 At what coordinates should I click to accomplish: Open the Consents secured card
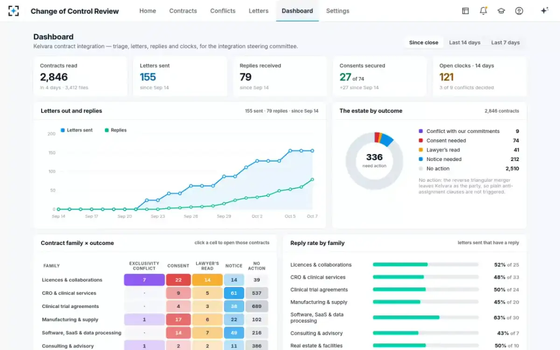tap(380, 77)
